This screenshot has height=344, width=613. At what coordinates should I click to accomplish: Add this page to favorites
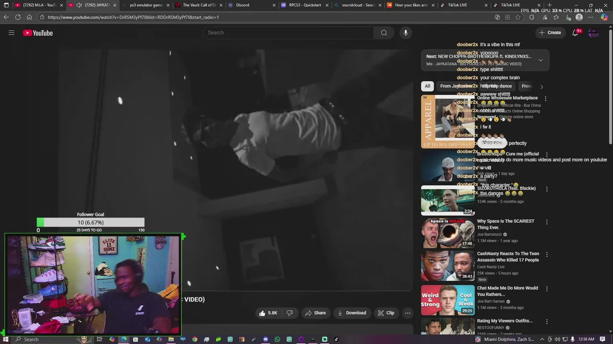point(518,17)
